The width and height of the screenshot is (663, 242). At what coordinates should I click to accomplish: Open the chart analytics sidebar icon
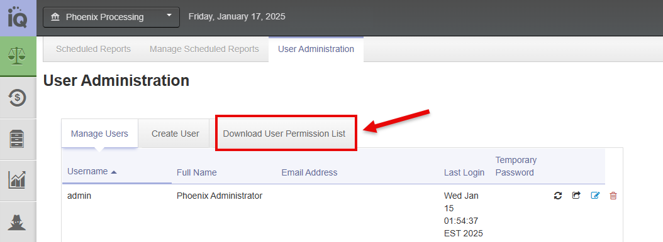point(18,180)
